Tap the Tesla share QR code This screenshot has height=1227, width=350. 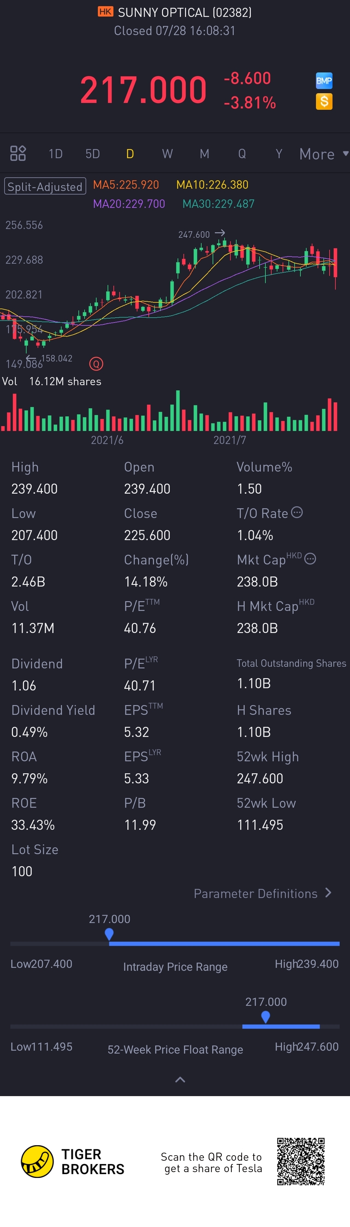300,1161
